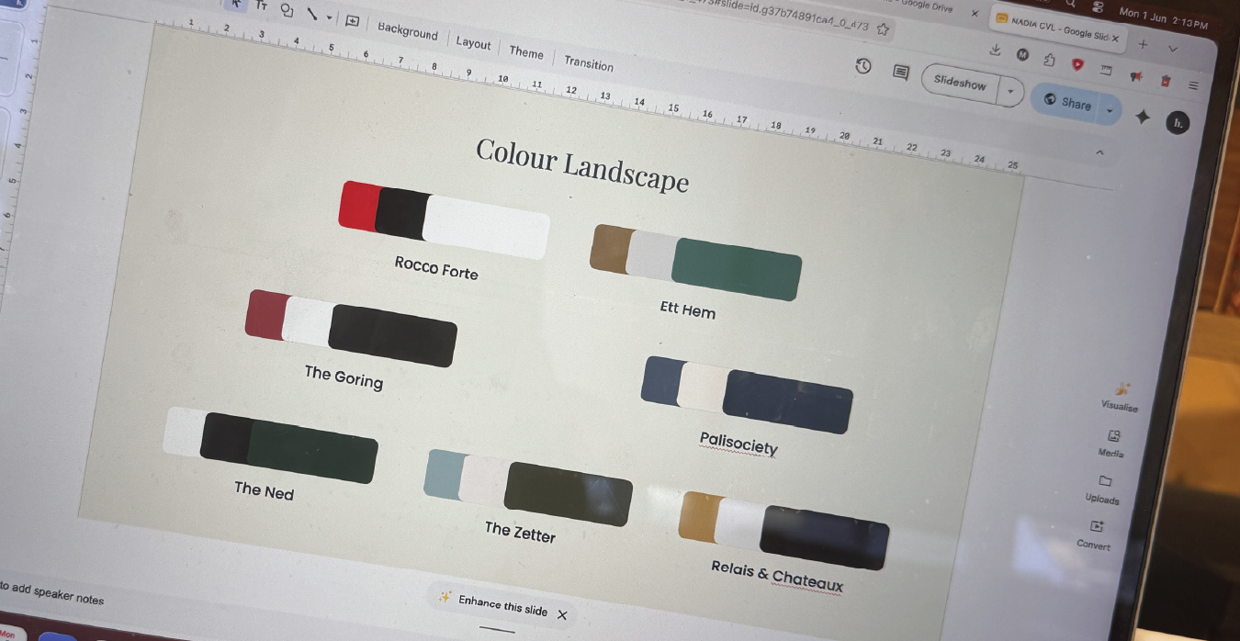Start the Slideshow
The image size is (1240, 641).
point(960,83)
